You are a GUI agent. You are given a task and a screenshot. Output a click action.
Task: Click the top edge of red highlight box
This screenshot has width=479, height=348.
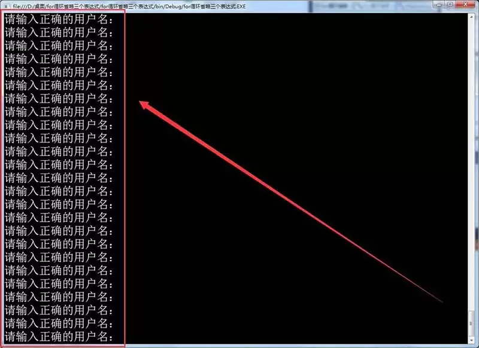pos(63,11)
